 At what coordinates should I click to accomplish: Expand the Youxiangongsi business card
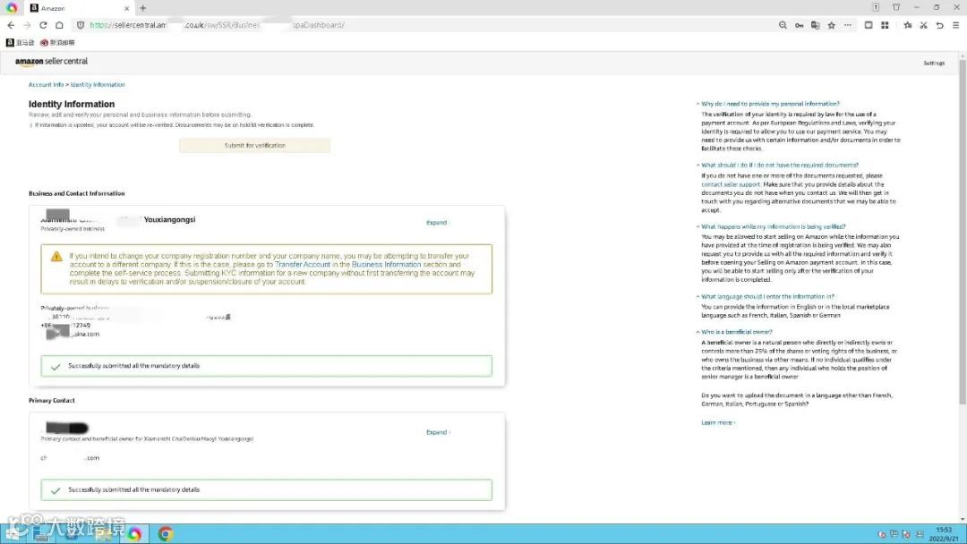438,223
